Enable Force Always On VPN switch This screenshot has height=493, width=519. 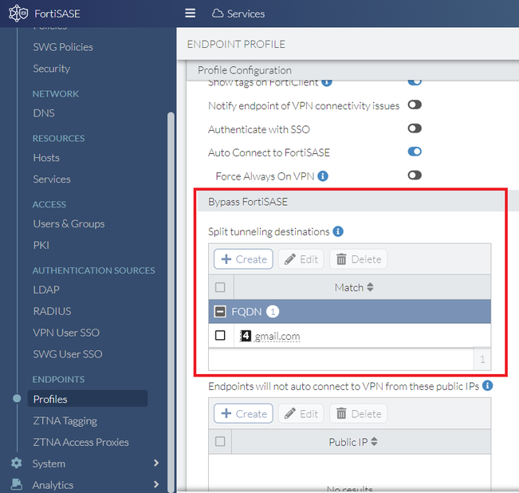(415, 176)
